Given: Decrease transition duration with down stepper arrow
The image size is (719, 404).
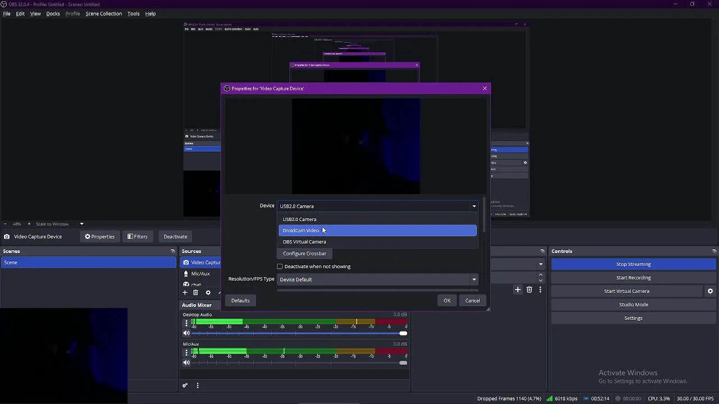Looking at the screenshot, I should pos(541,280).
